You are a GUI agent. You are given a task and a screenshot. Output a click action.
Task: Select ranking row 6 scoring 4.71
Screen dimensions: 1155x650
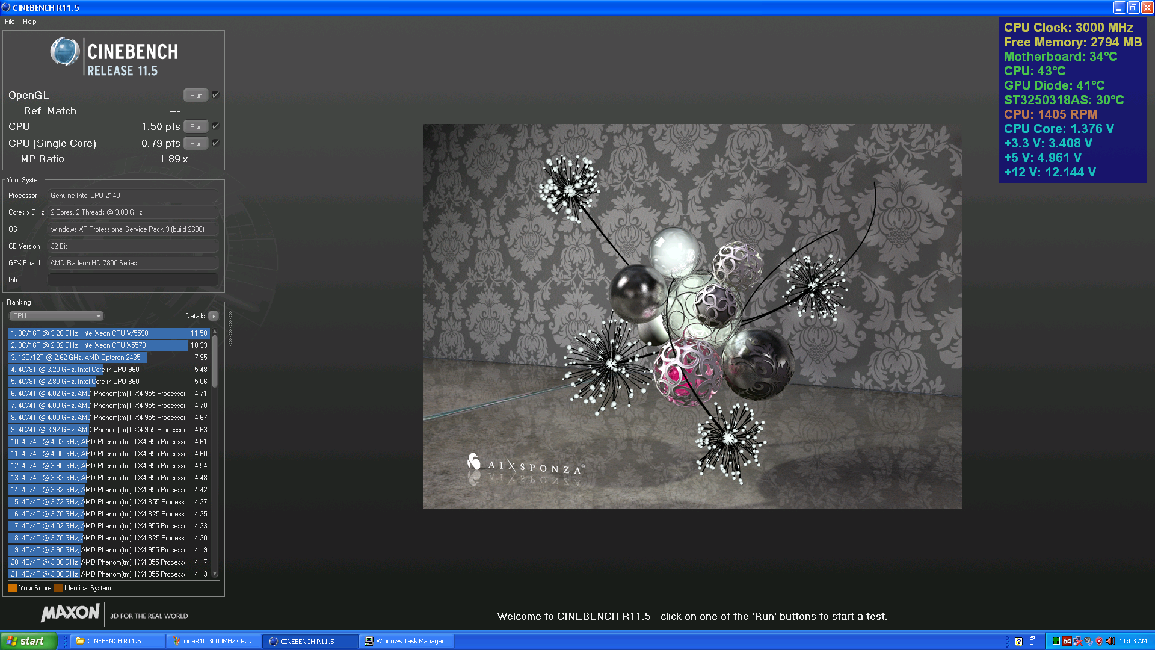[109, 394]
